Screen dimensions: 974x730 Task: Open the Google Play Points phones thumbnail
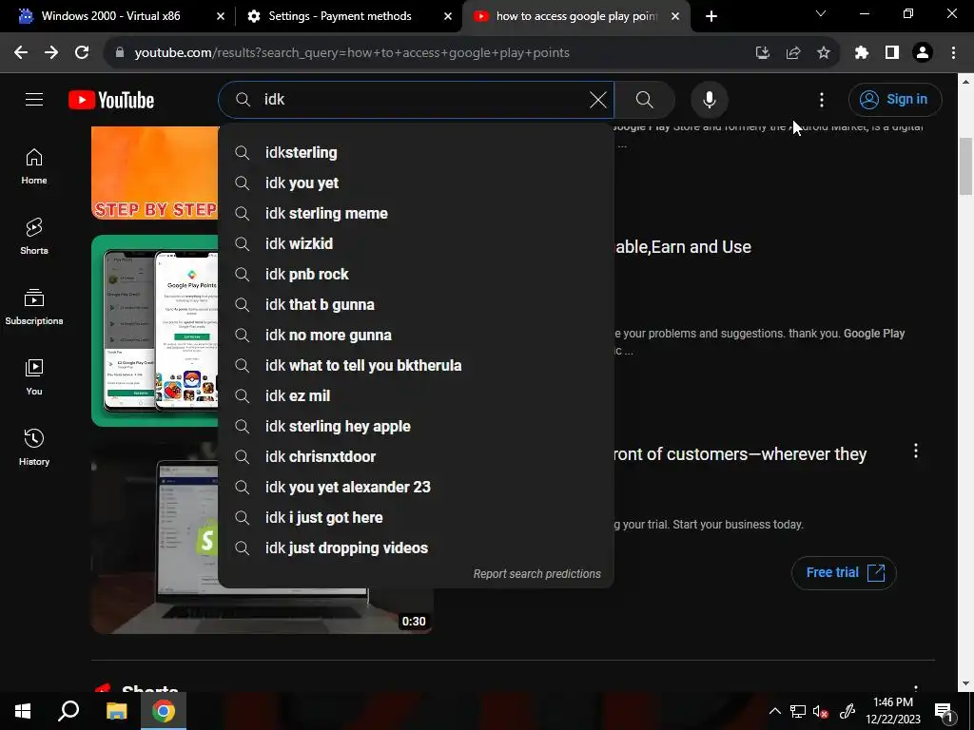(x=155, y=331)
